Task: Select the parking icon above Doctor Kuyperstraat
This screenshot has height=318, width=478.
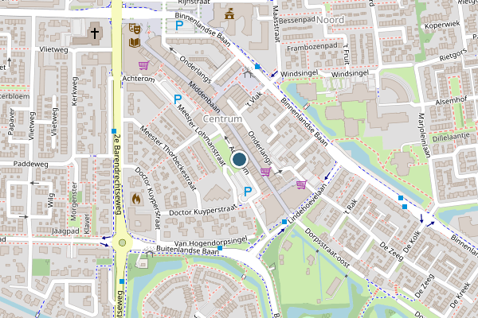Action: (248, 192)
